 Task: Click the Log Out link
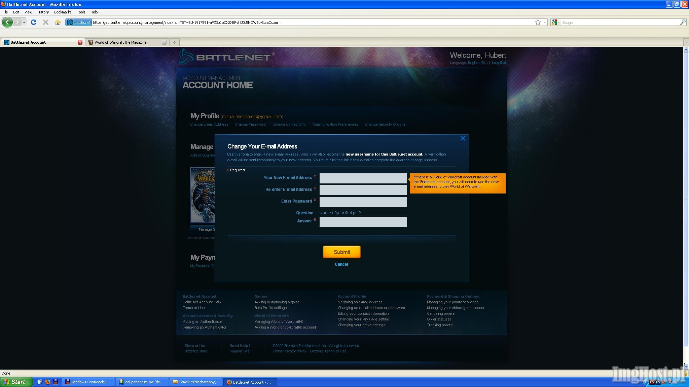pos(499,62)
